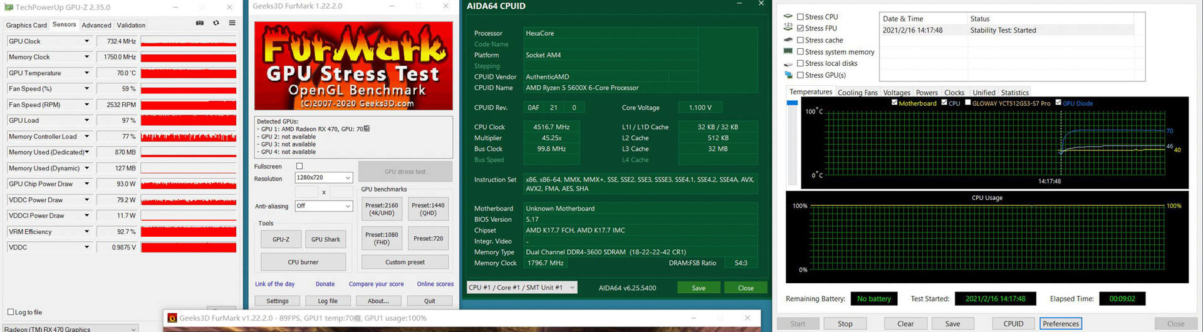Click the blue temperature graph scroll indicator
The image size is (1203, 332).
[792, 103]
